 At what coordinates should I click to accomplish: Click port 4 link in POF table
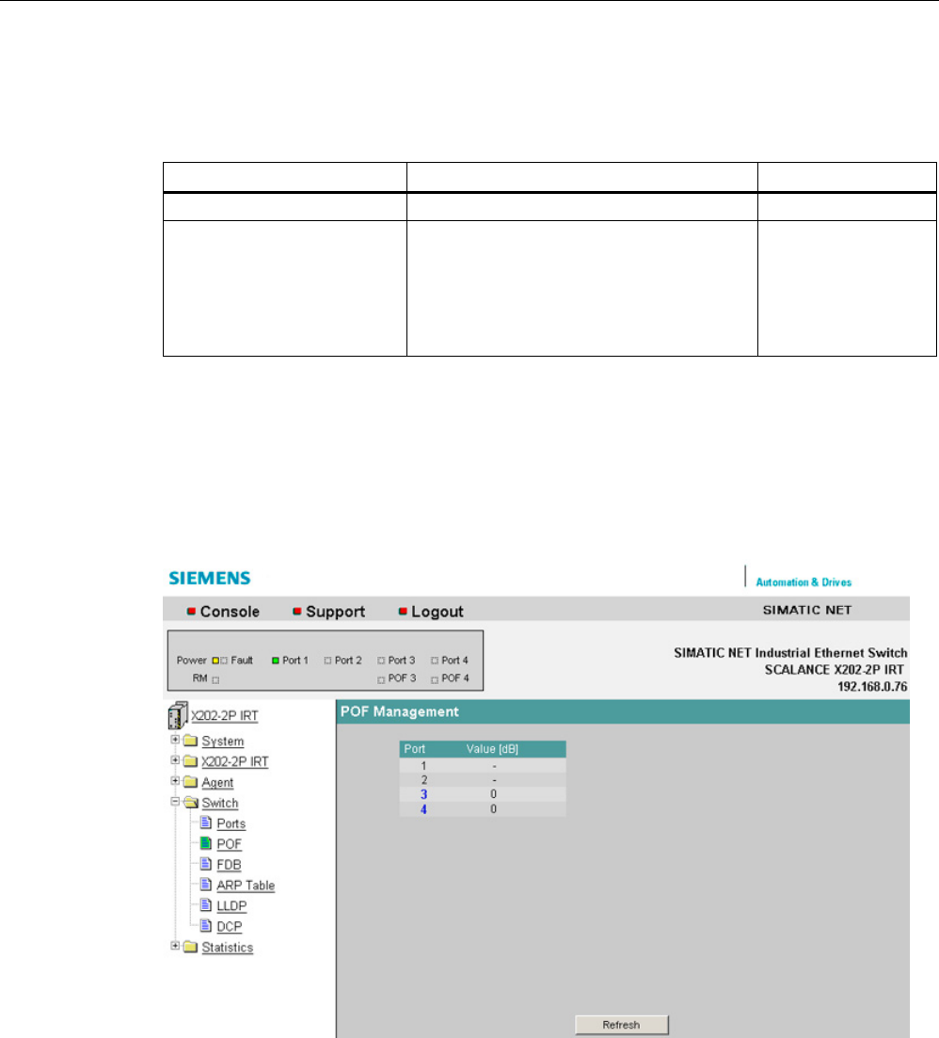point(423,809)
